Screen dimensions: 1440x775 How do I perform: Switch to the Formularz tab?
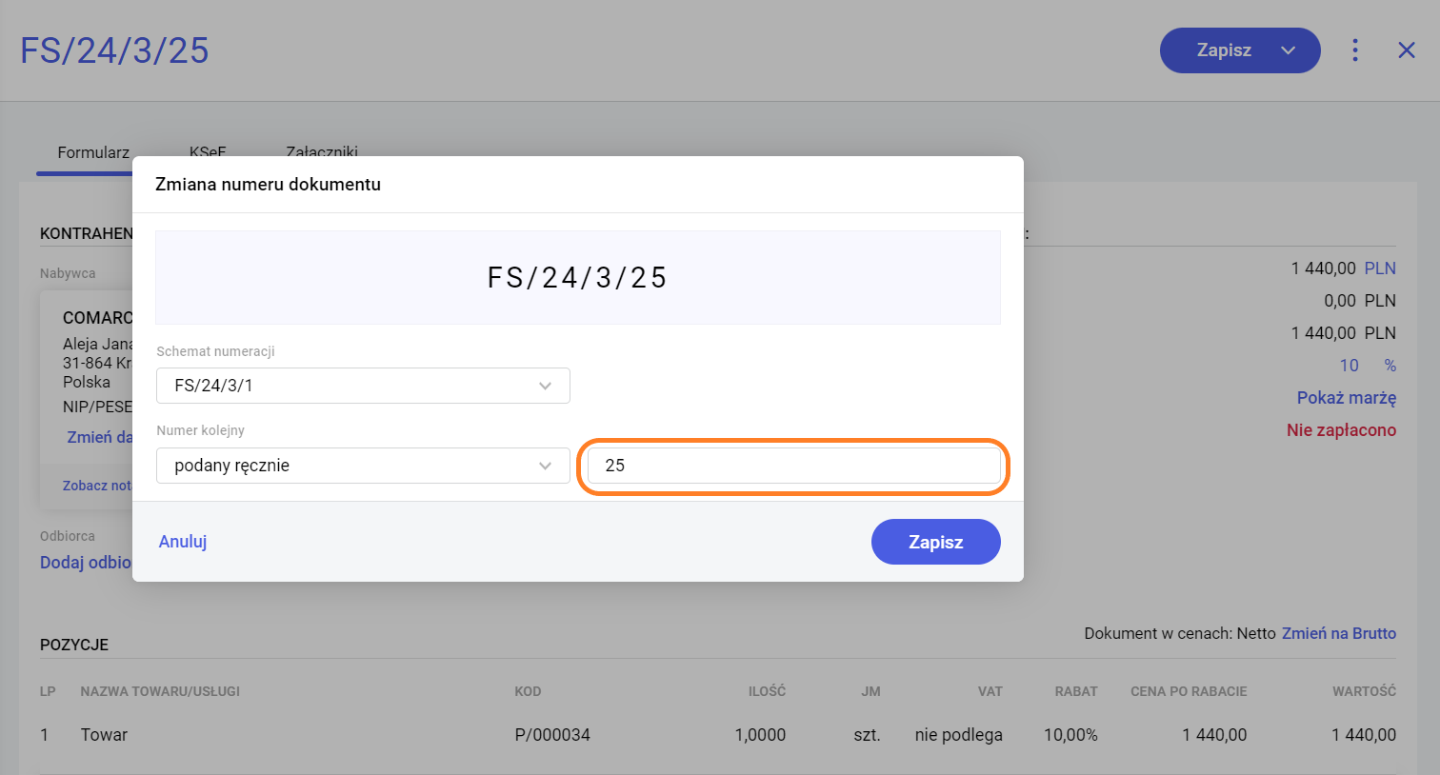92,152
